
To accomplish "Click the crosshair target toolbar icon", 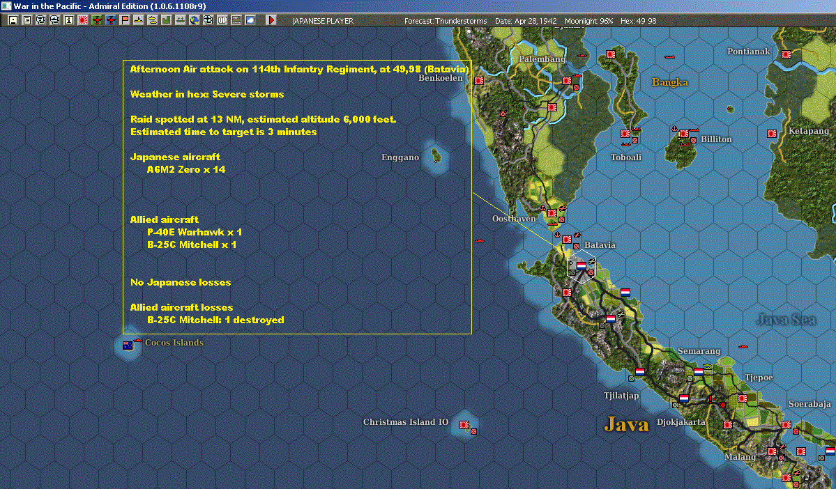I will 208,20.
